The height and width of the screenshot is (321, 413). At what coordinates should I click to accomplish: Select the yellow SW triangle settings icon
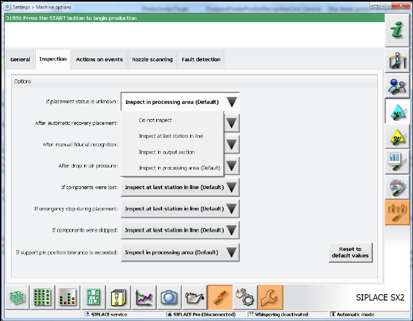point(397,137)
